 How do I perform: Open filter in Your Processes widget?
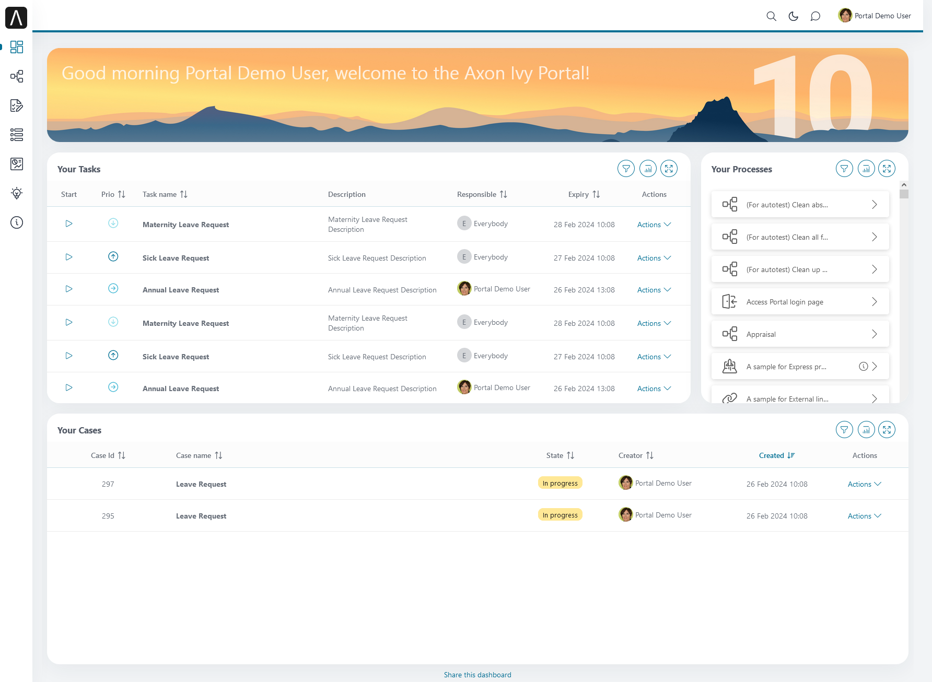tap(844, 168)
